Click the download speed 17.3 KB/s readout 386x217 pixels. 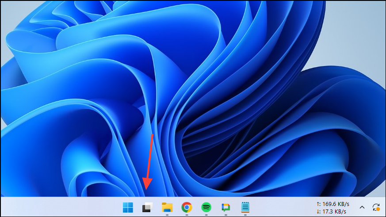[x=331, y=211]
